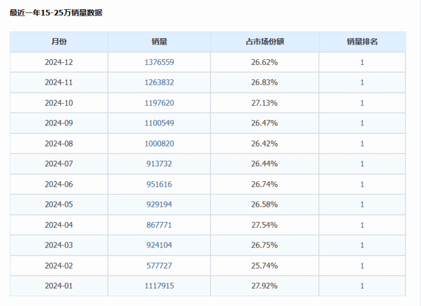This screenshot has width=421, height=306.
Task: Select market share value 27.13%
Action: 264,103
